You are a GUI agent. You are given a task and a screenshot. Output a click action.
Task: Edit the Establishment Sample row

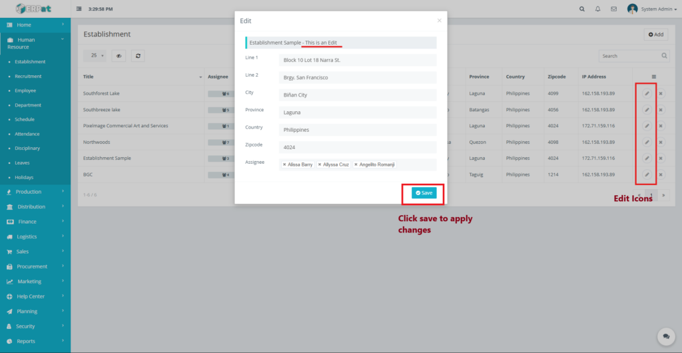click(647, 159)
